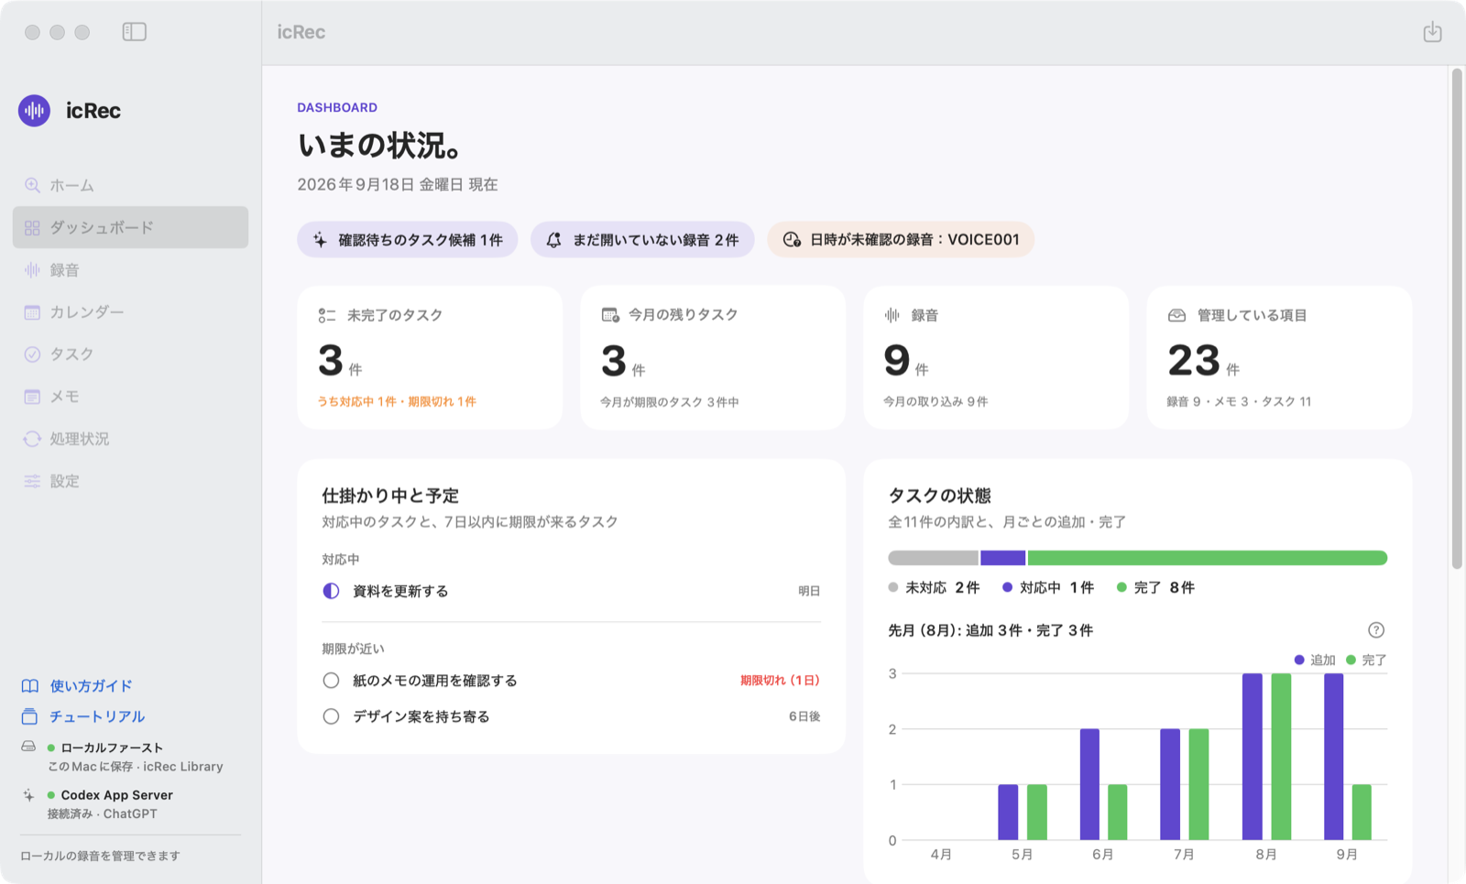Toggle the half-filled status circle for 資料を更新する
Viewport: 1466px width, 884px height.
pyautogui.click(x=331, y=591)
